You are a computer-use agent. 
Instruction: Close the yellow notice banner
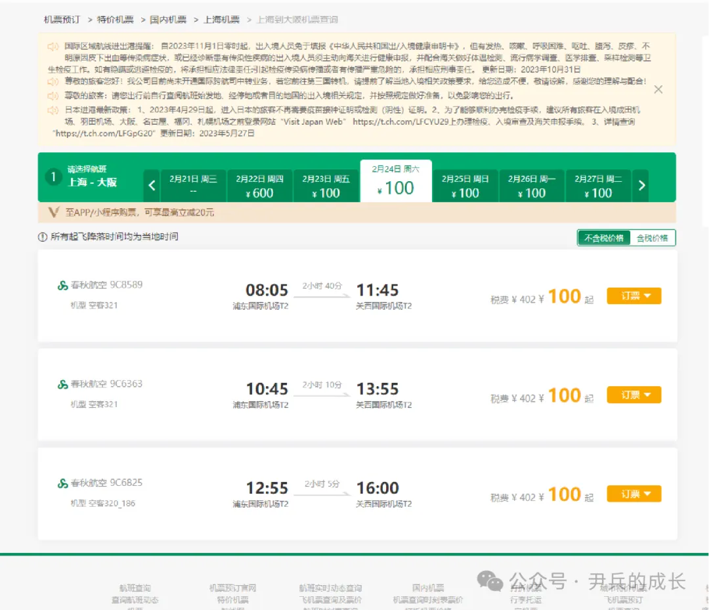658,89
